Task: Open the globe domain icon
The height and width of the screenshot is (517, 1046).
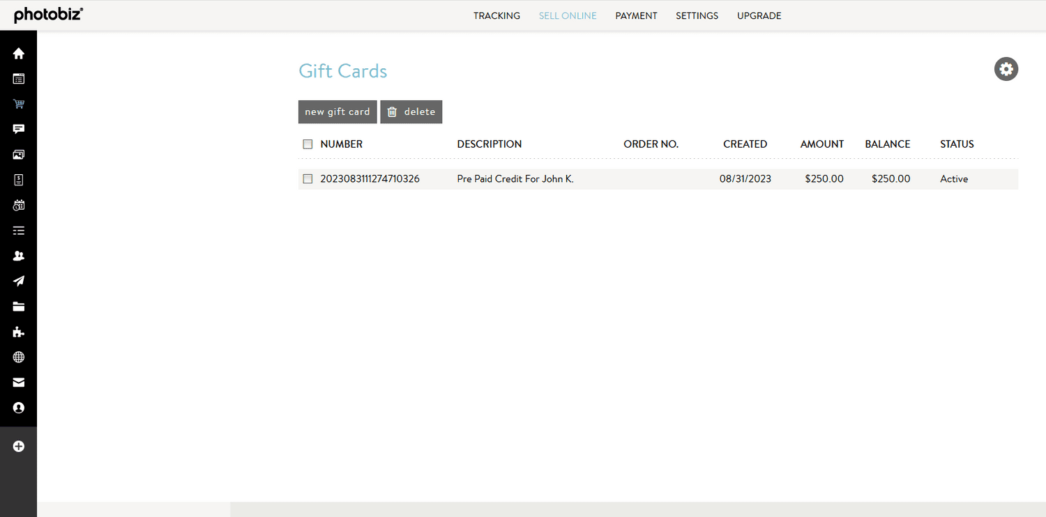Action: coord(19,357)
